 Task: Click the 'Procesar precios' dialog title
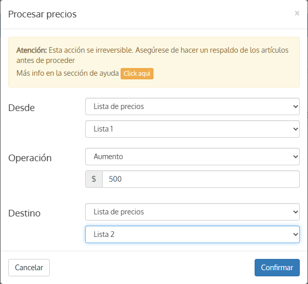[x=42, y=14]
